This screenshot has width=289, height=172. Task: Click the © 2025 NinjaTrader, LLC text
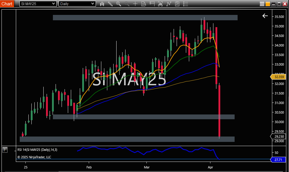[34, 157]
